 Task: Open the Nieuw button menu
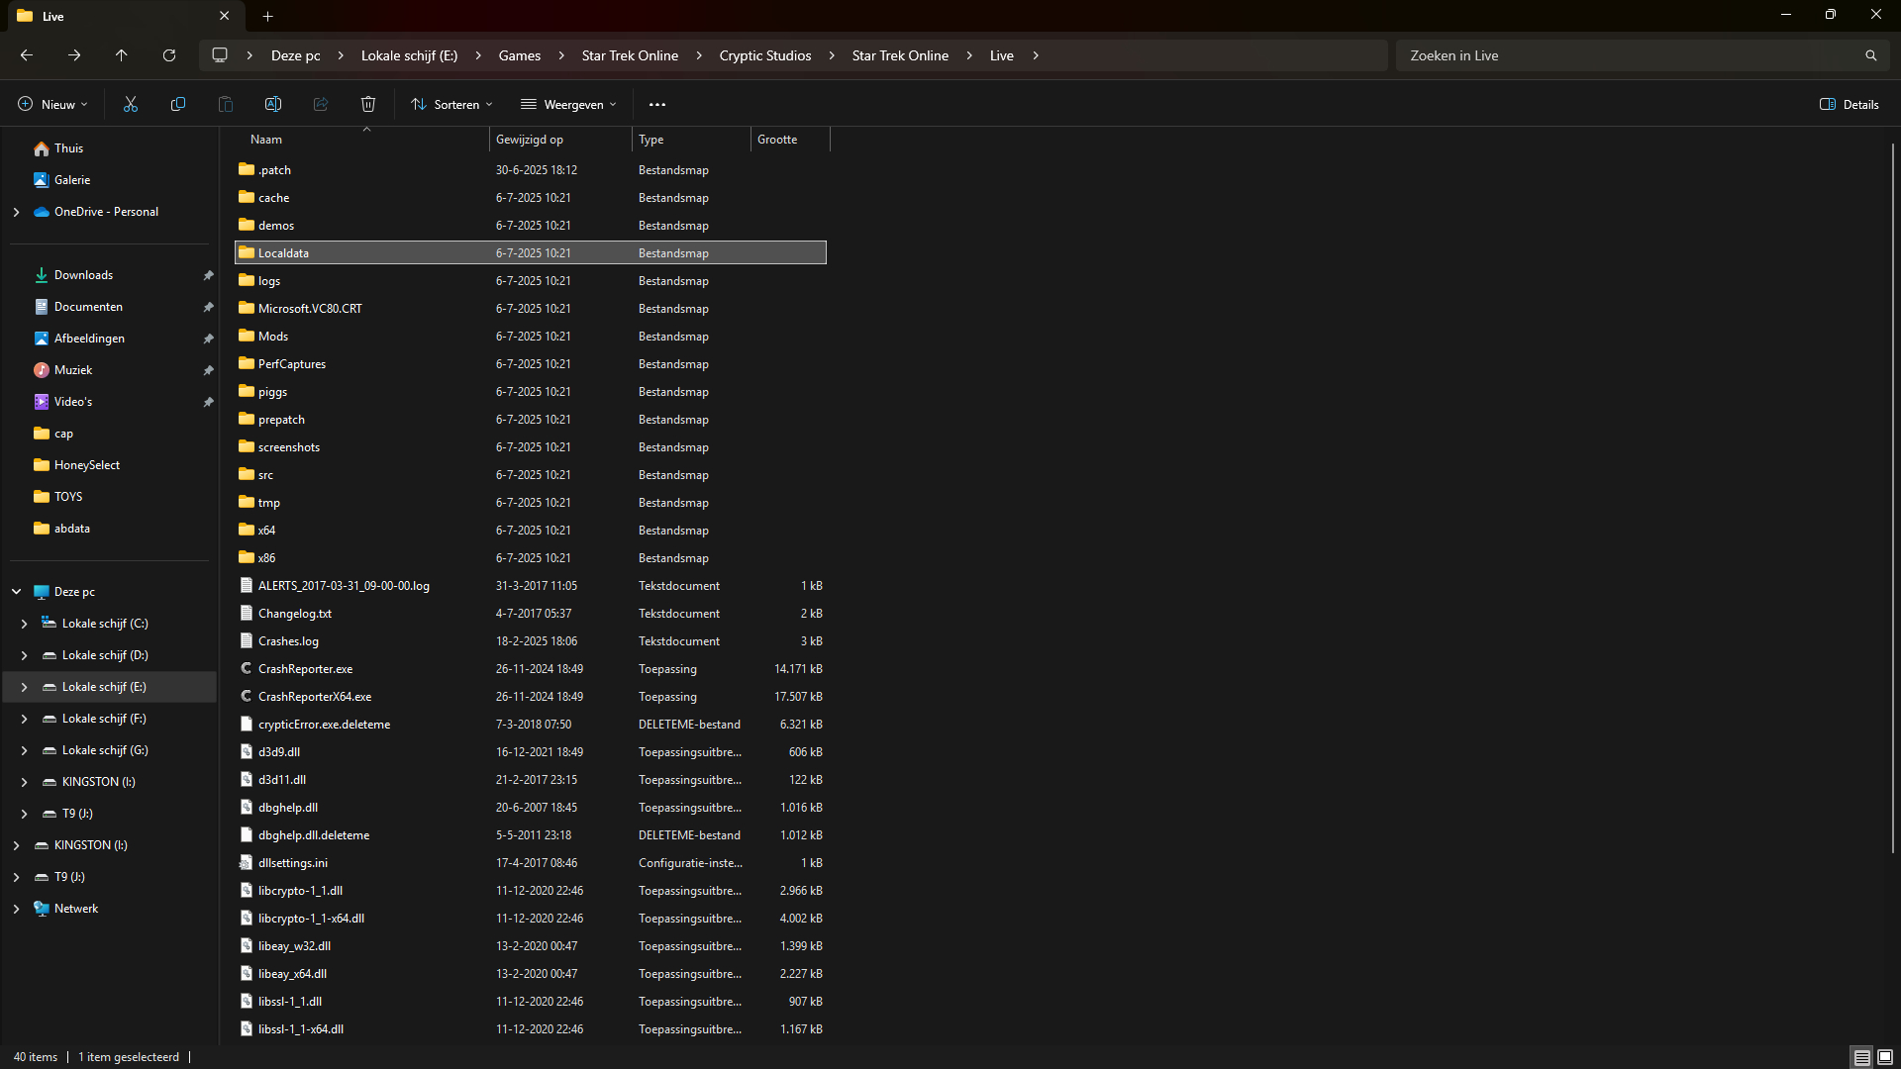(52, 104)
